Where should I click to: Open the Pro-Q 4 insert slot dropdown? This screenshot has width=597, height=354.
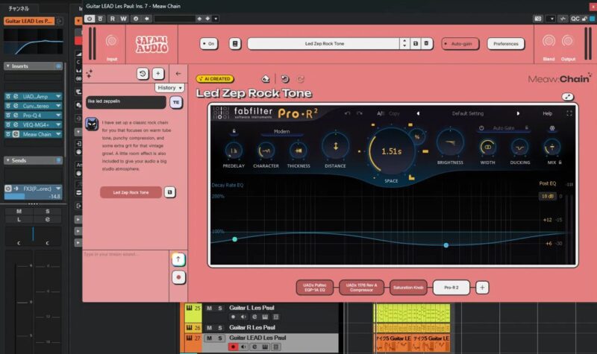point(58,116)
